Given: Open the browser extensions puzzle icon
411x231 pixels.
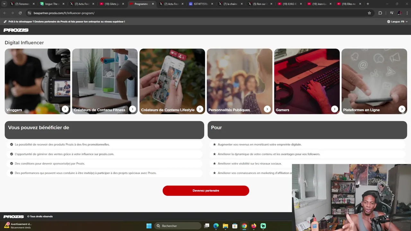Looking at the screenshot, I should (x=380, y=13).
